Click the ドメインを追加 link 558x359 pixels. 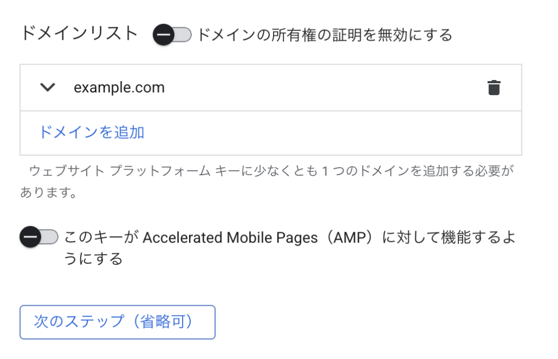pos(91,132)
